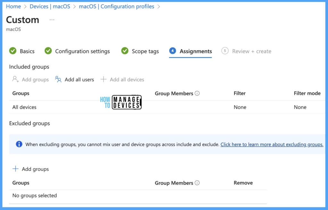Click the two-people Add all users icon

coord(58,79)
